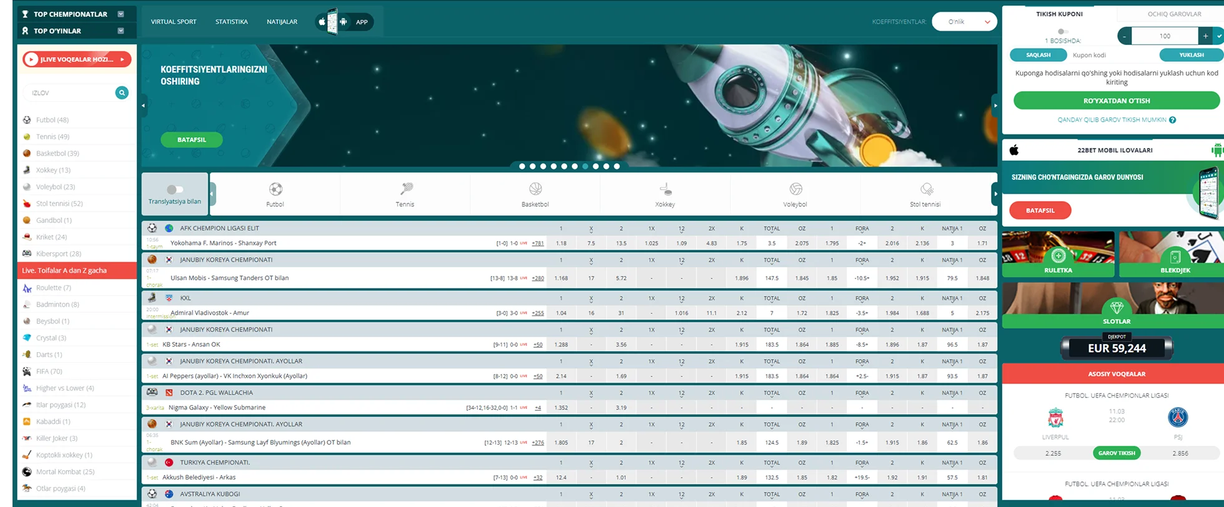Choose the Voleybol filter icon

coord(796,189)
